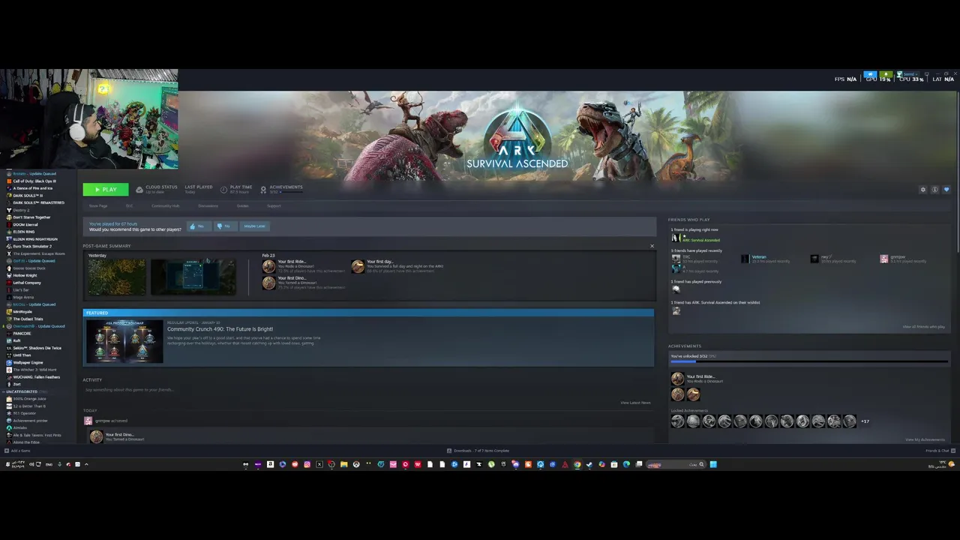Click Add a Game

pos(17,451)
